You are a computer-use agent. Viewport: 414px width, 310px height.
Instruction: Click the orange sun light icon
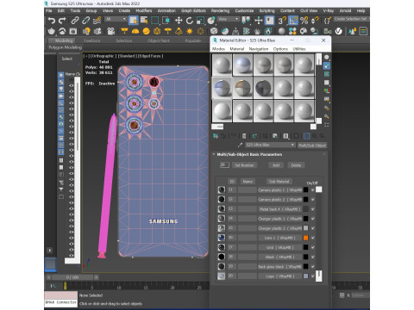pos(190,31)
